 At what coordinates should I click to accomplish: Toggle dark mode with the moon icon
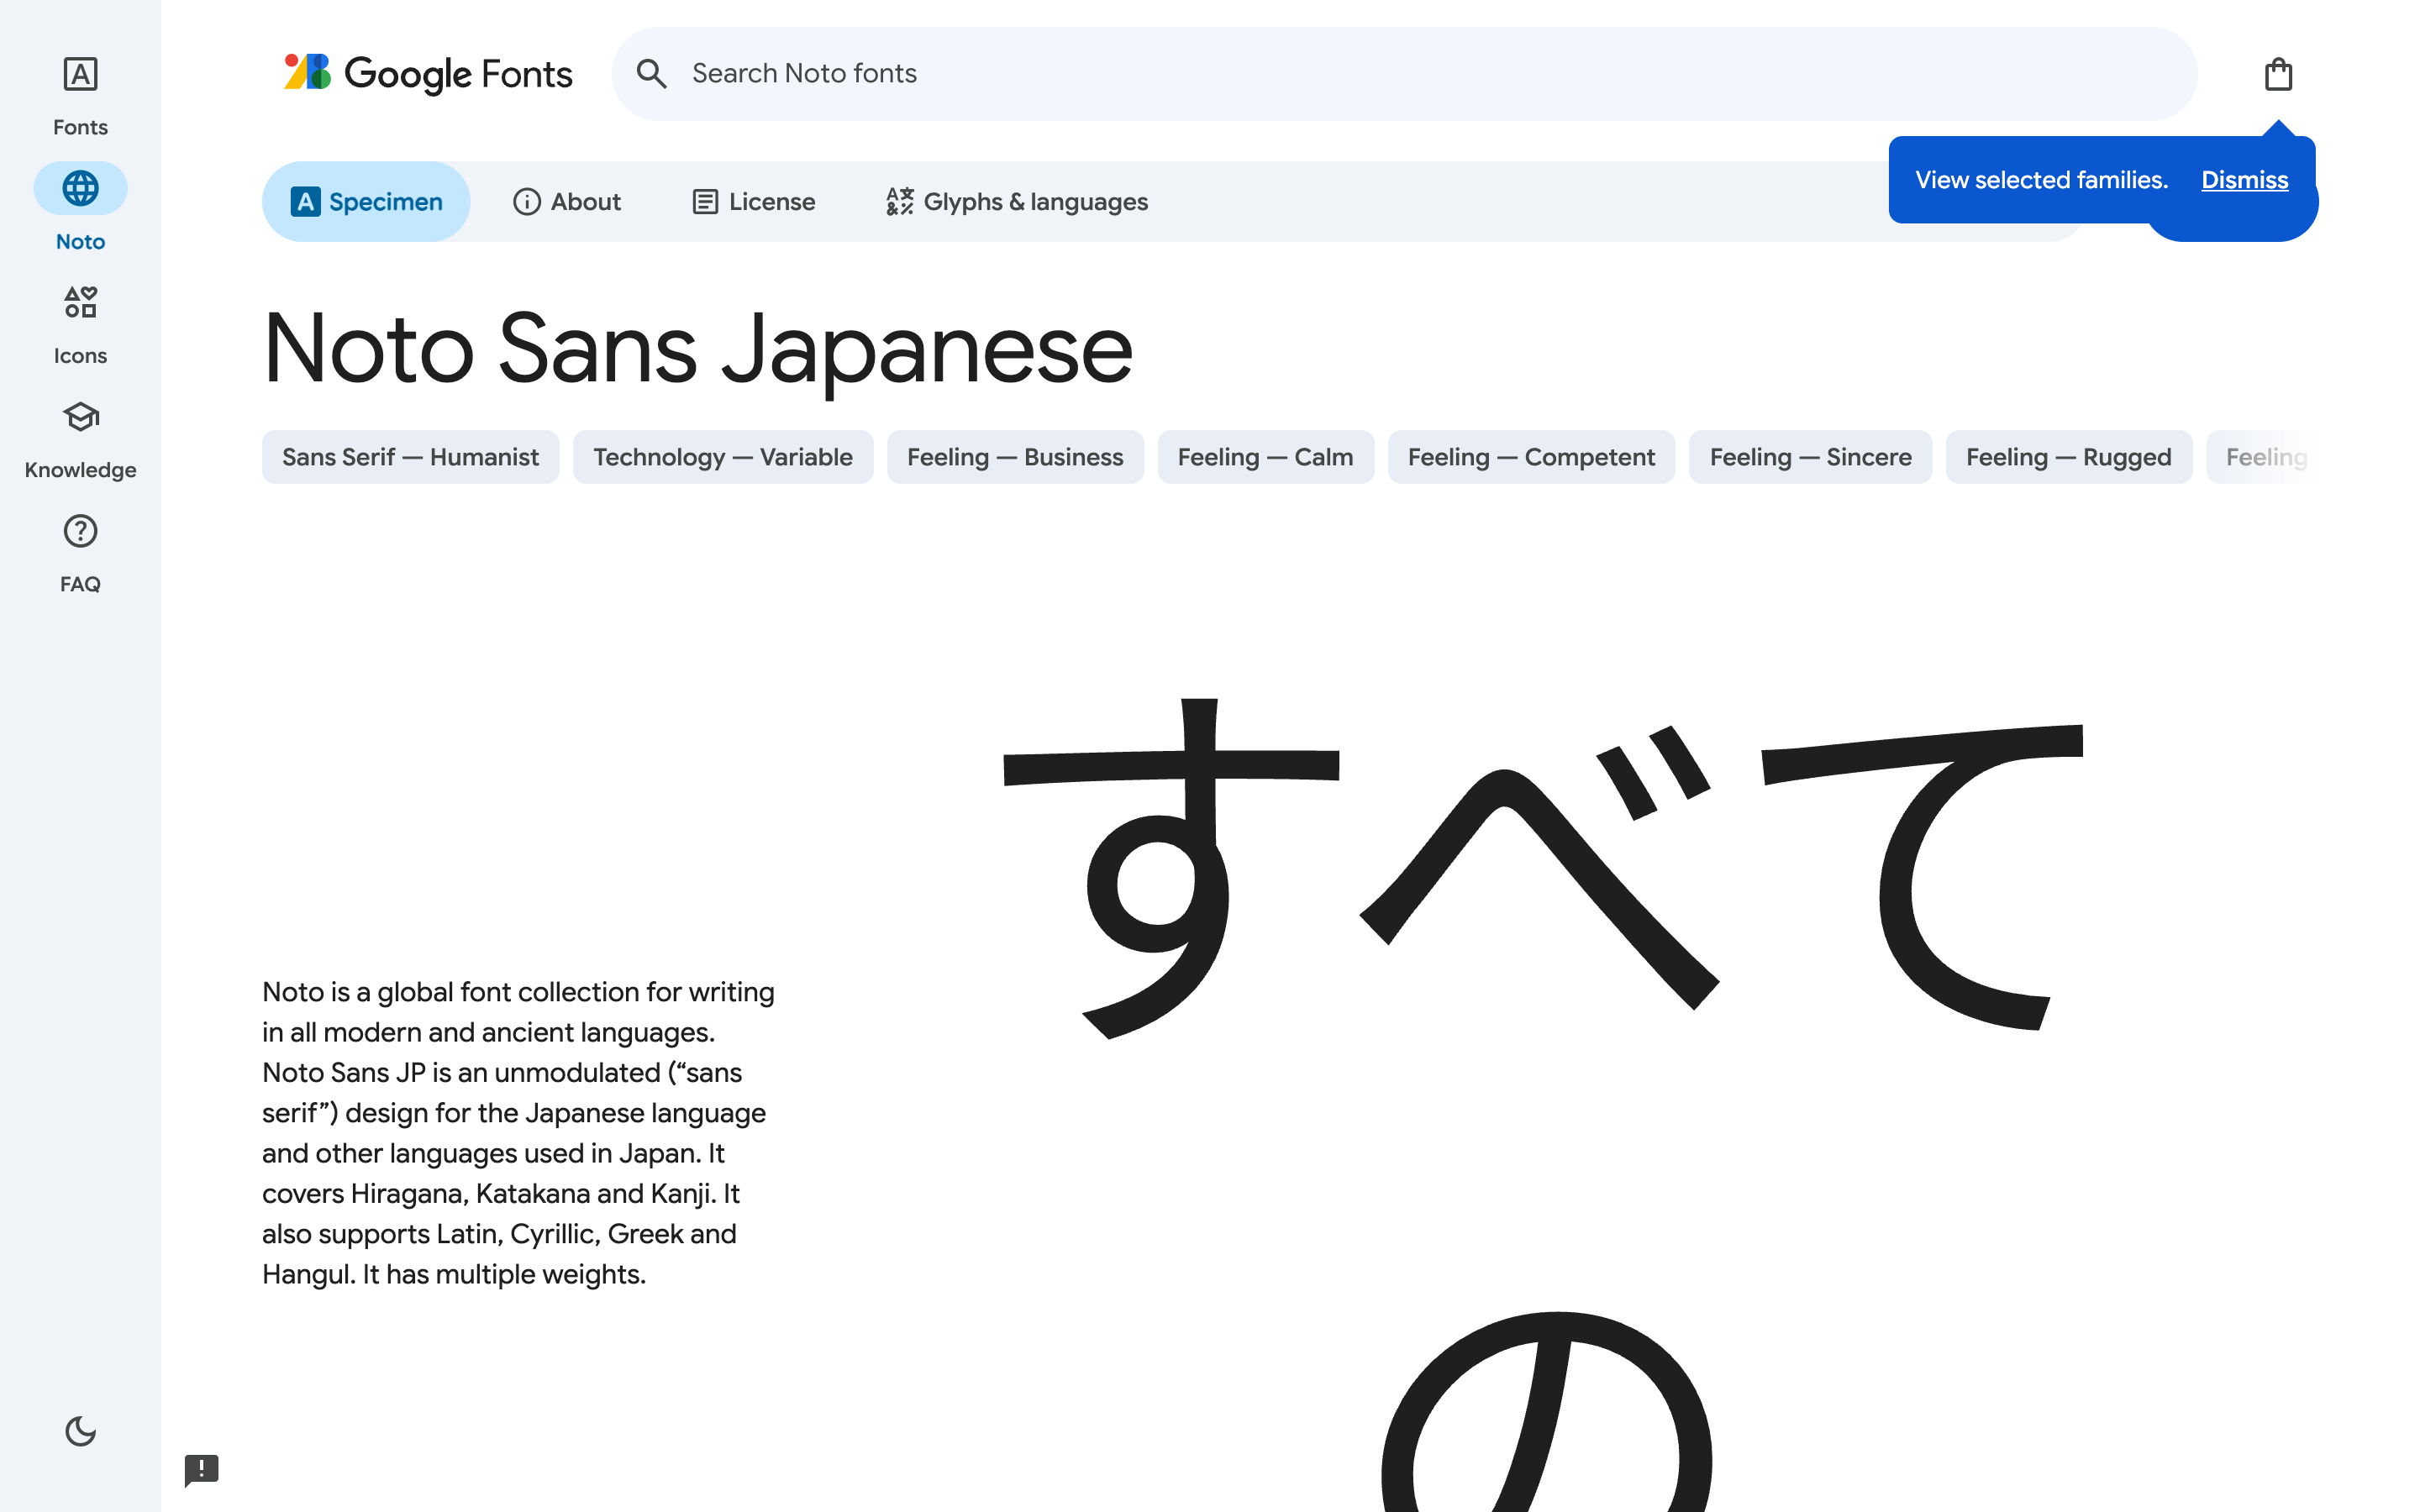pyautogui.click(x=80, y=1431)
